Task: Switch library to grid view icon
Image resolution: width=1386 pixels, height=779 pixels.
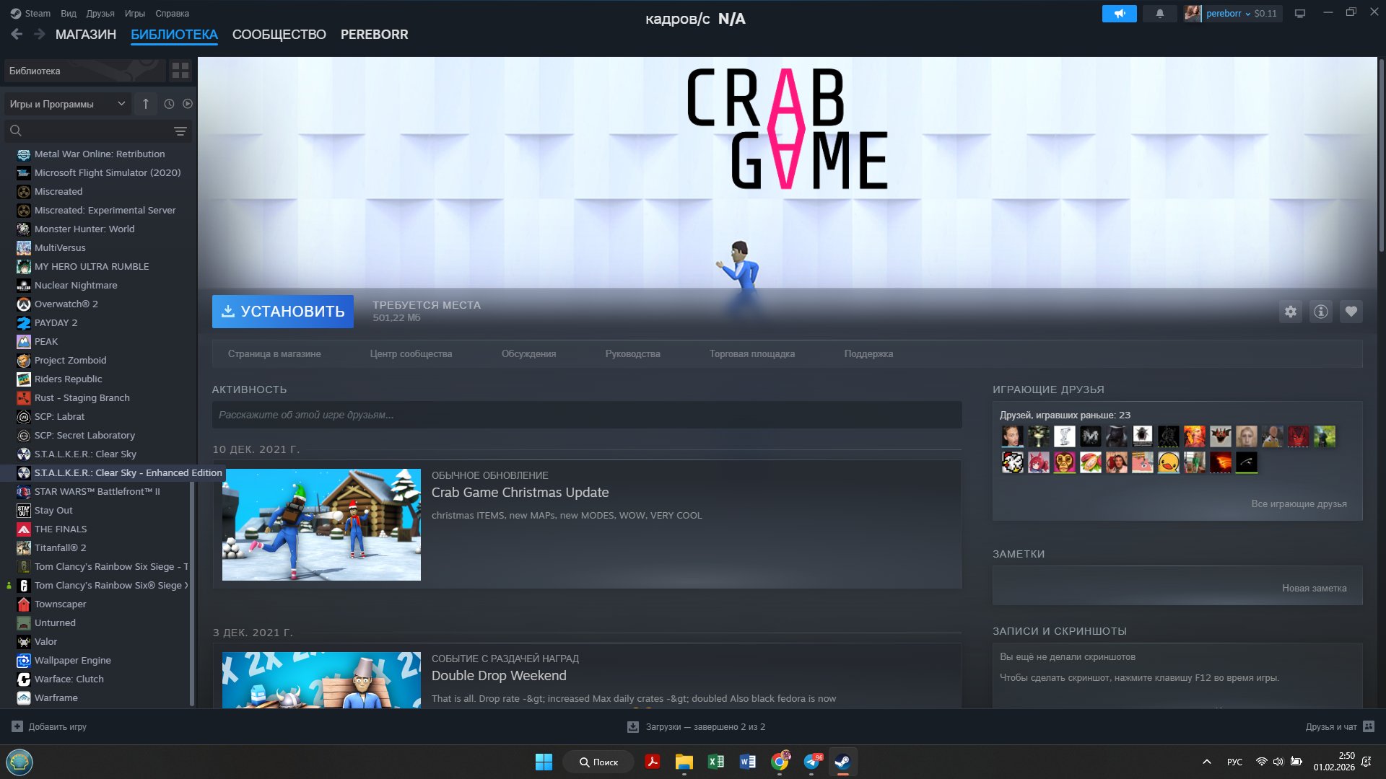Action: [x=180, y=71]
